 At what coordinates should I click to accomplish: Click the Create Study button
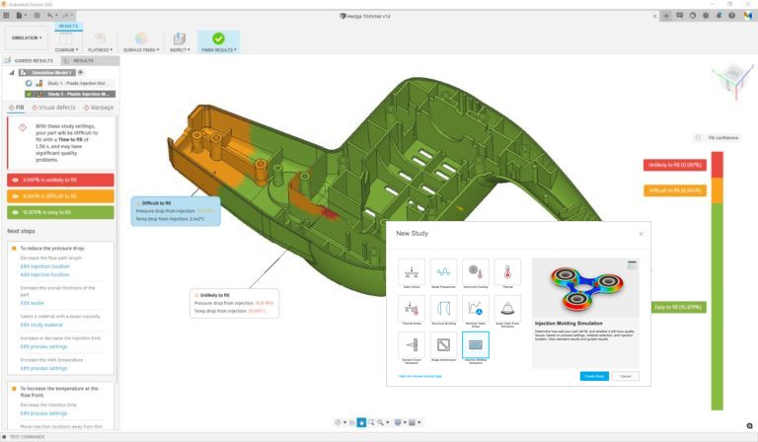(x=594, y=376)
